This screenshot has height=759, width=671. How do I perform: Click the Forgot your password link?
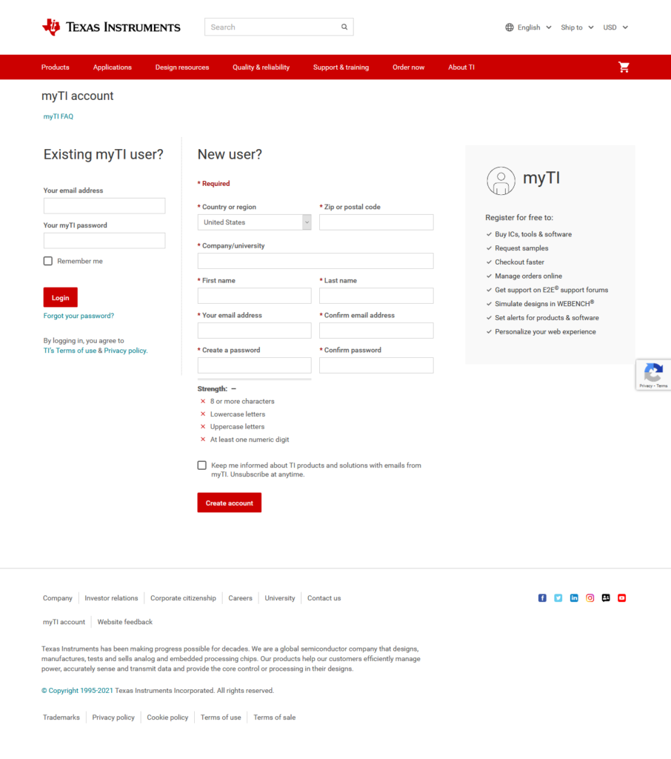point(79,316)
